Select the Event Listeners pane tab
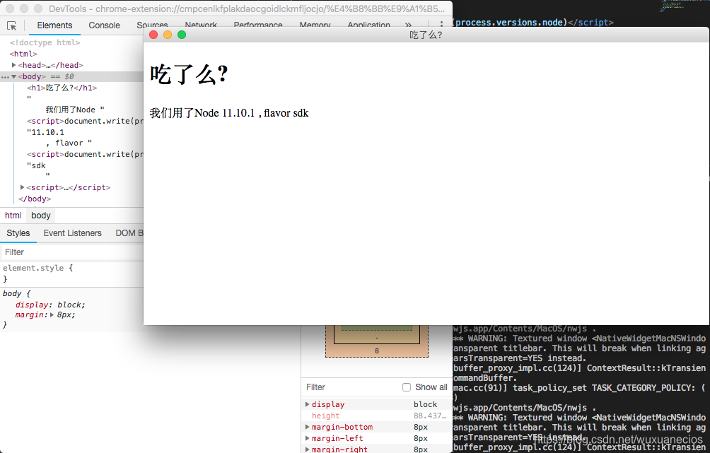 (72, 233)
